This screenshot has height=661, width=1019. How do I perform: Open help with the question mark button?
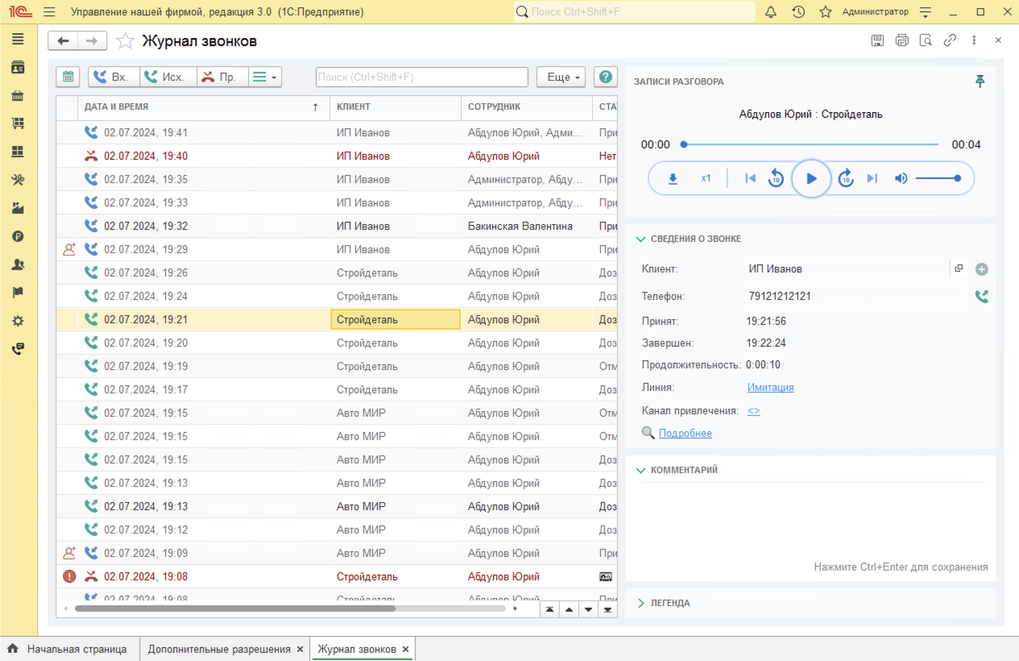coord(605,77)
